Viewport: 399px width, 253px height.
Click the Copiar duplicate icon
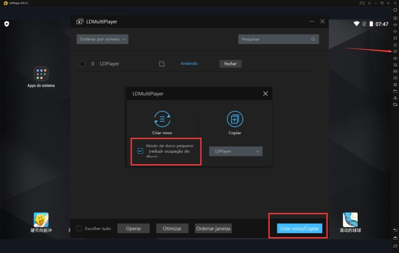point(234,119)
